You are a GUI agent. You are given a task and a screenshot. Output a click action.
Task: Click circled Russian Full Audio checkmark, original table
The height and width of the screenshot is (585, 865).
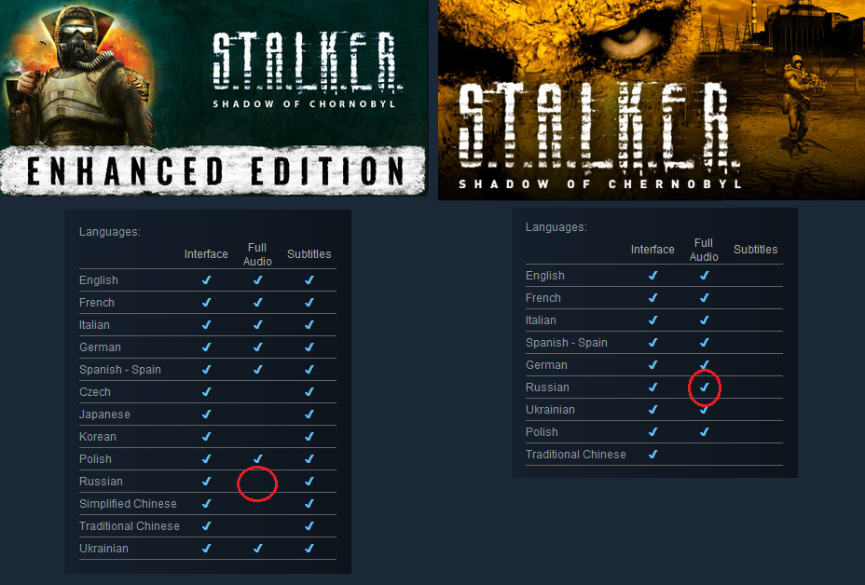tap(705, 388)
